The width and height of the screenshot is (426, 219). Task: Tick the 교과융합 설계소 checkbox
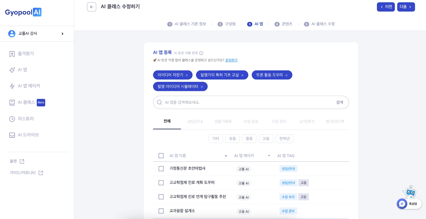point(161,211)
